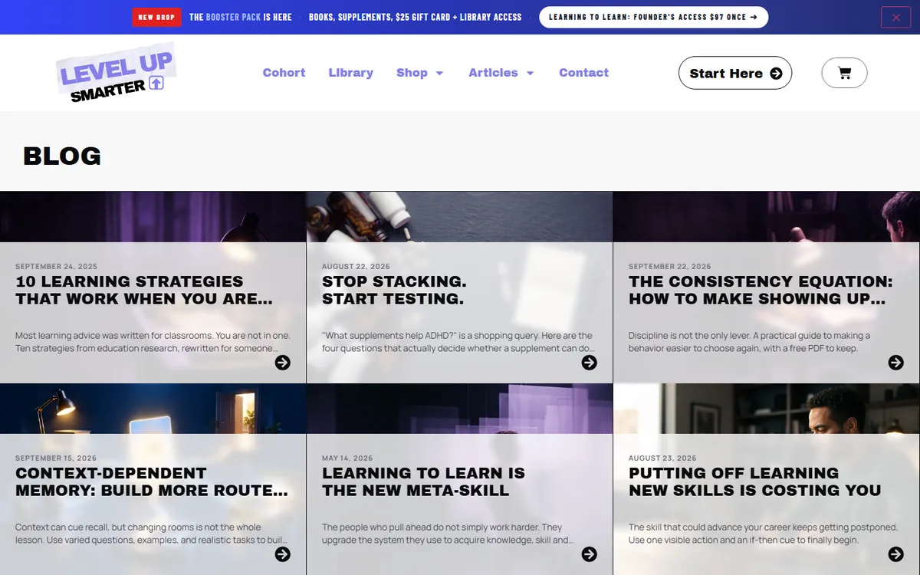Click excerpt starting 'Most learning advice was written'
The image size is (920, 575).
153,342
